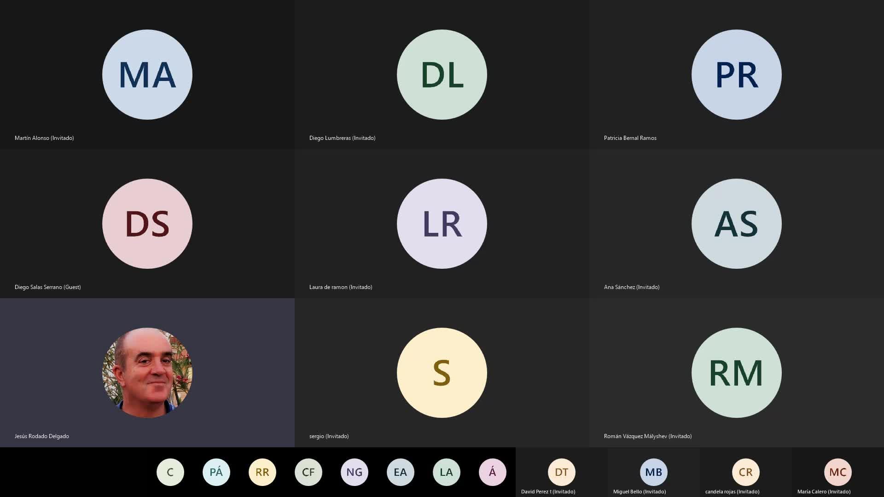Image resolution: width=884 pixels, height=497 pixels.
Task: Open David Perez t participant tile
Action: pos(562,472)
